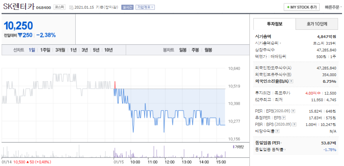Select the 3개월 line chart period
The height and width of the screenshot is (166, 344).
tap(60, 50)
